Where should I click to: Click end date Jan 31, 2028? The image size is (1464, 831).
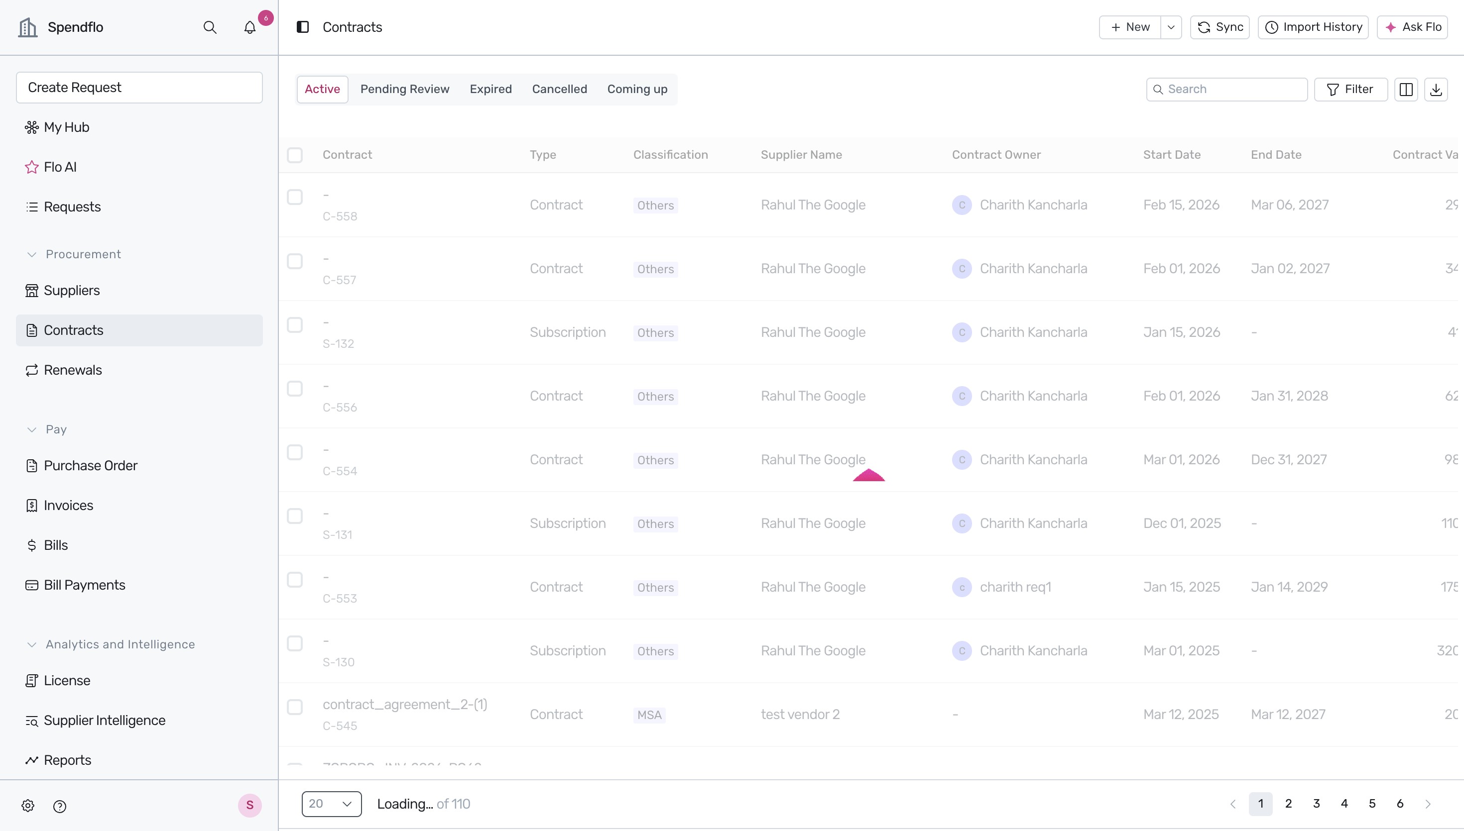1289,396
